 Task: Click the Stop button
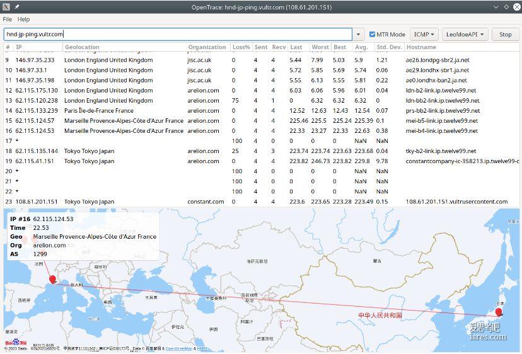click(506, 34)
